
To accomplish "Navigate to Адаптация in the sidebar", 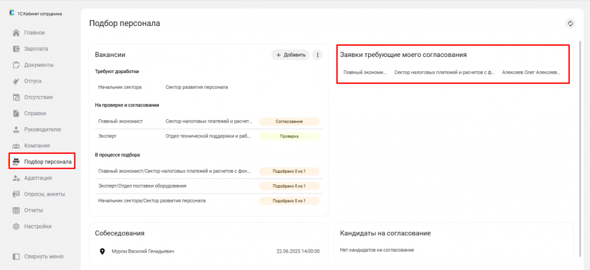I will pos(37,178).
